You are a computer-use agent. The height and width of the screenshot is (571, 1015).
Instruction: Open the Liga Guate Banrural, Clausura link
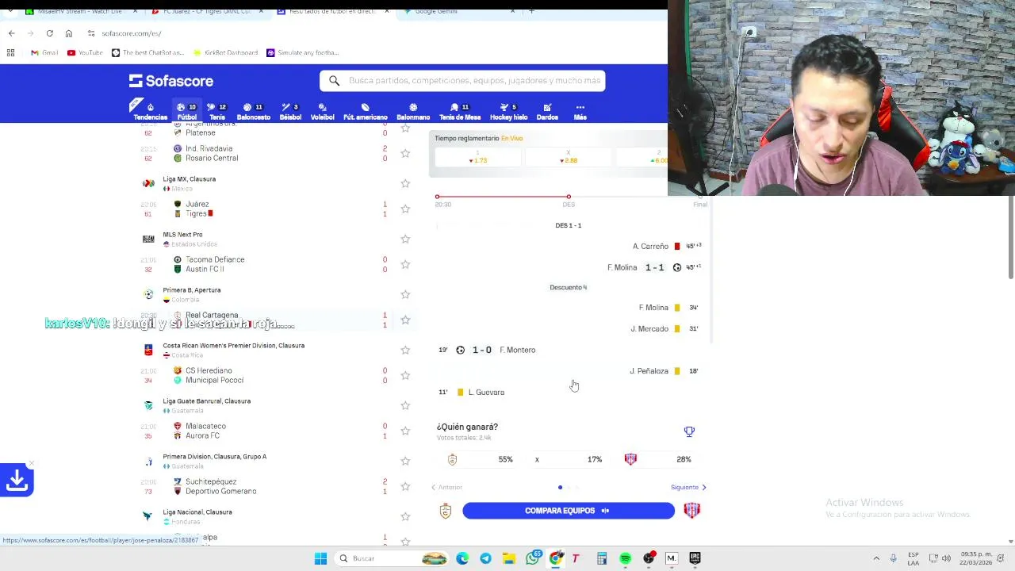[206, 401]
